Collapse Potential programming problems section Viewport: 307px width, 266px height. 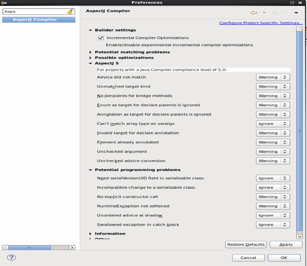click(x=91, y=170)
